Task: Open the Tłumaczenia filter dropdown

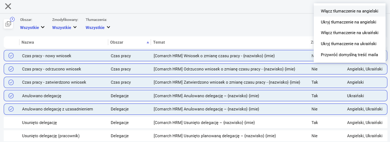Action: tap(98, 28)
